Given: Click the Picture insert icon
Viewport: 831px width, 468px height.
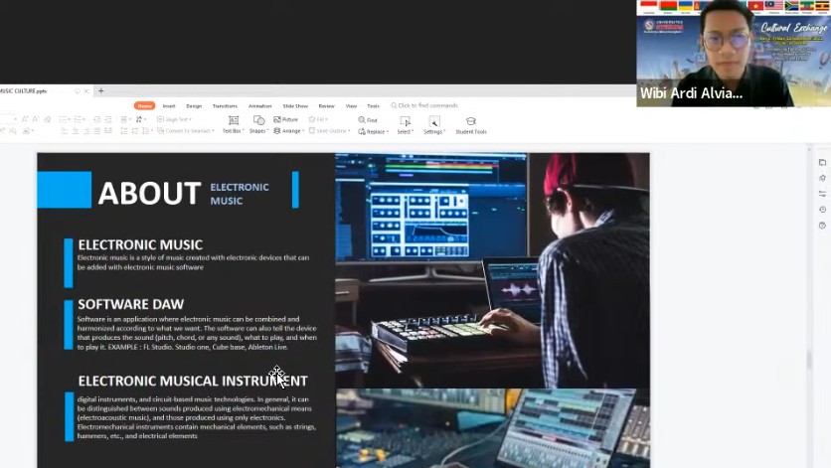Looking at the screenshot, I should click(x=277, y=120).
